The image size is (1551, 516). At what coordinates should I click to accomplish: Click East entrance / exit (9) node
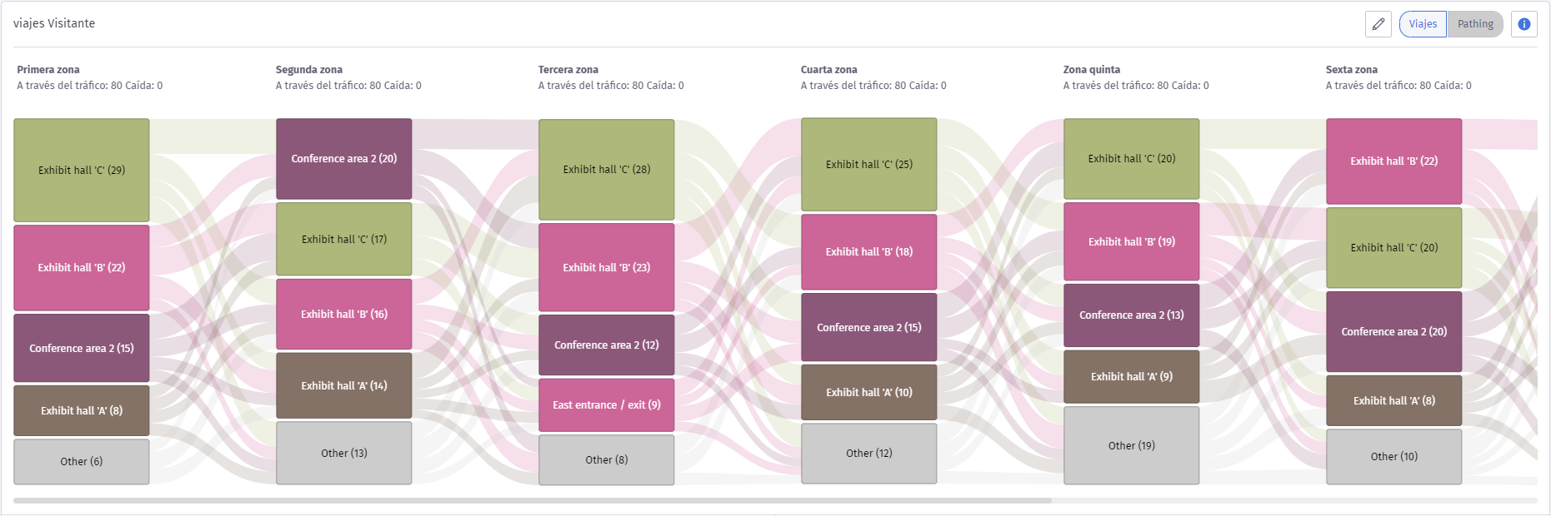click(607, 405)
